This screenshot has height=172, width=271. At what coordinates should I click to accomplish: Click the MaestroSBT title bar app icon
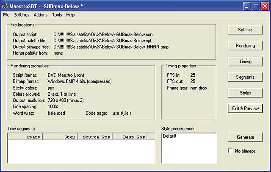[x=5, y=6]
